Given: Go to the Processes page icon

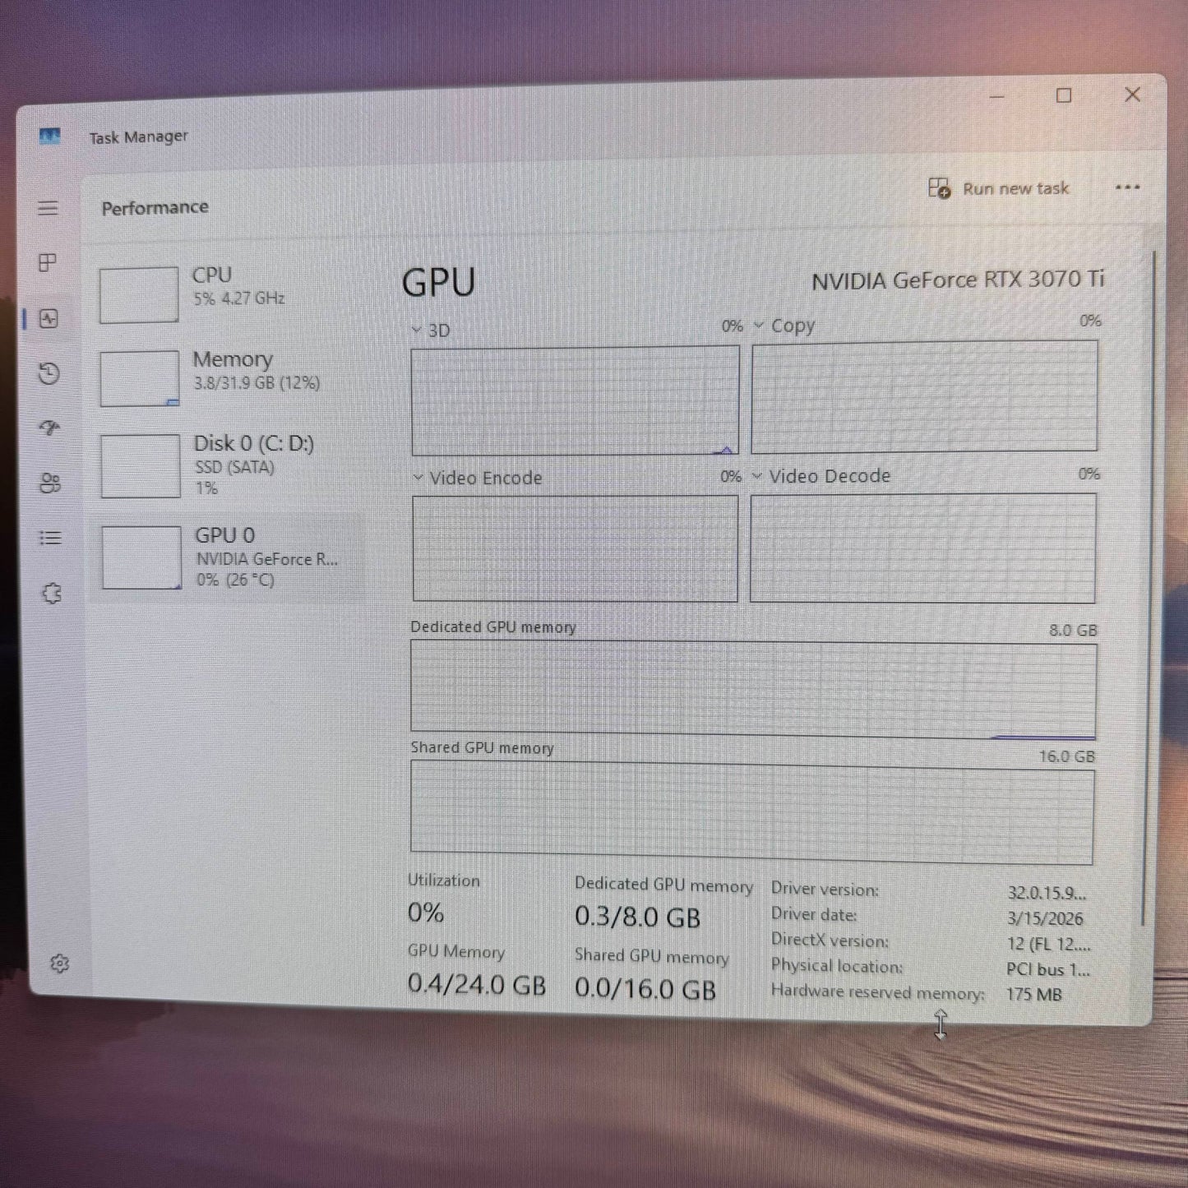Looking at the screenshot, I should click(48, 263).
